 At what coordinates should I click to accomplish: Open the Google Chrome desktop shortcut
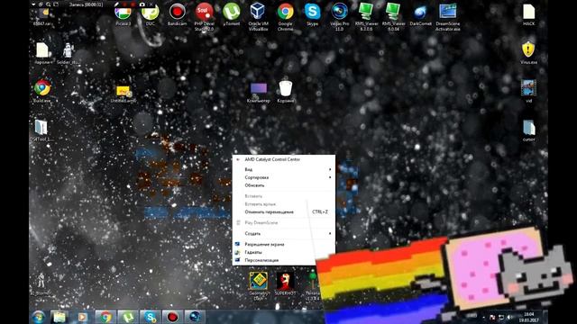click(285, 16)
